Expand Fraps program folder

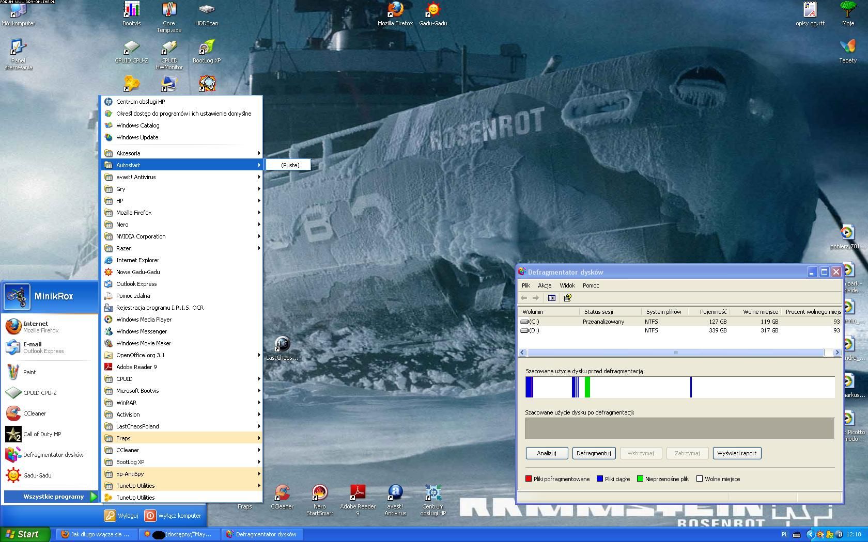[182, 438]
